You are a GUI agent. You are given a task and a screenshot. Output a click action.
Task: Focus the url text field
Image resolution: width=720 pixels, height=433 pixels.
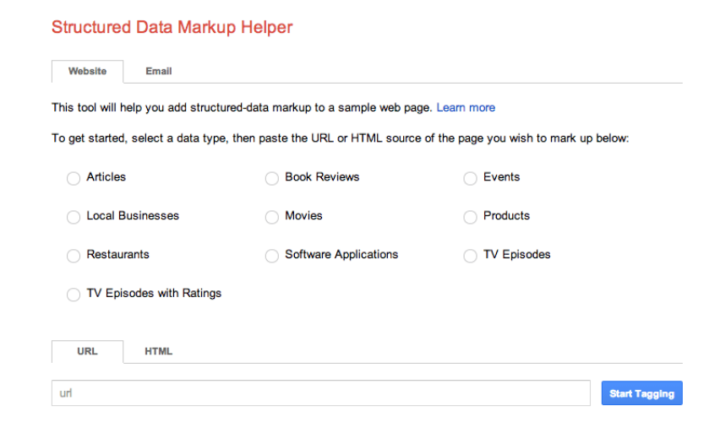321,393
